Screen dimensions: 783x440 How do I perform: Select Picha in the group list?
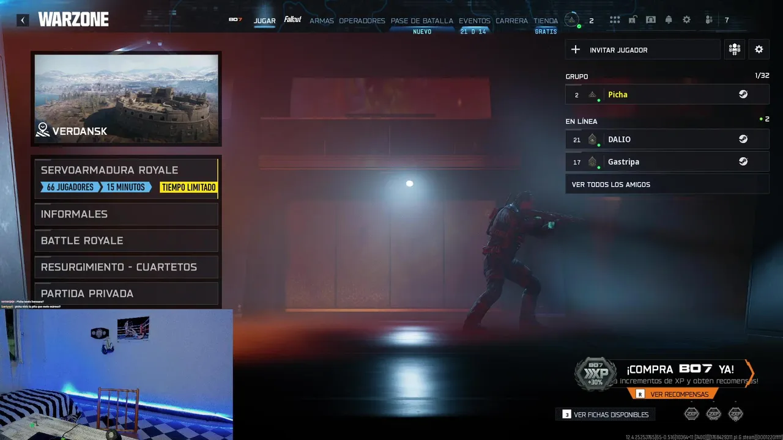click(x=667, y=95)
